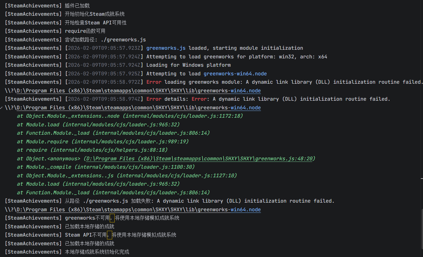Click the '插件已加载' log line
423x257 pixels.
tap(47, 6)
